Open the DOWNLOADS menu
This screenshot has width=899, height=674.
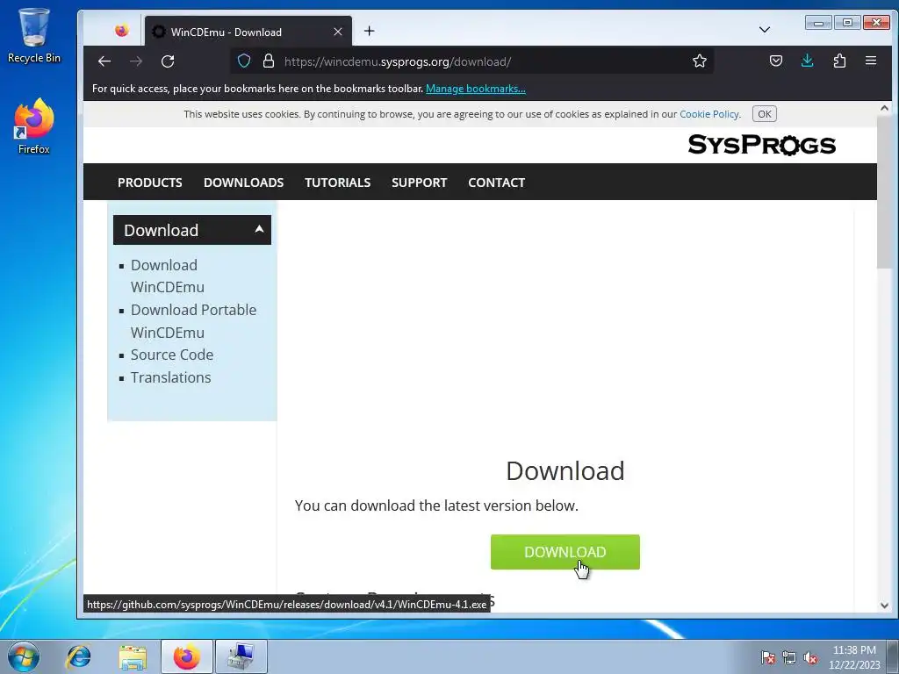point(243,183)
